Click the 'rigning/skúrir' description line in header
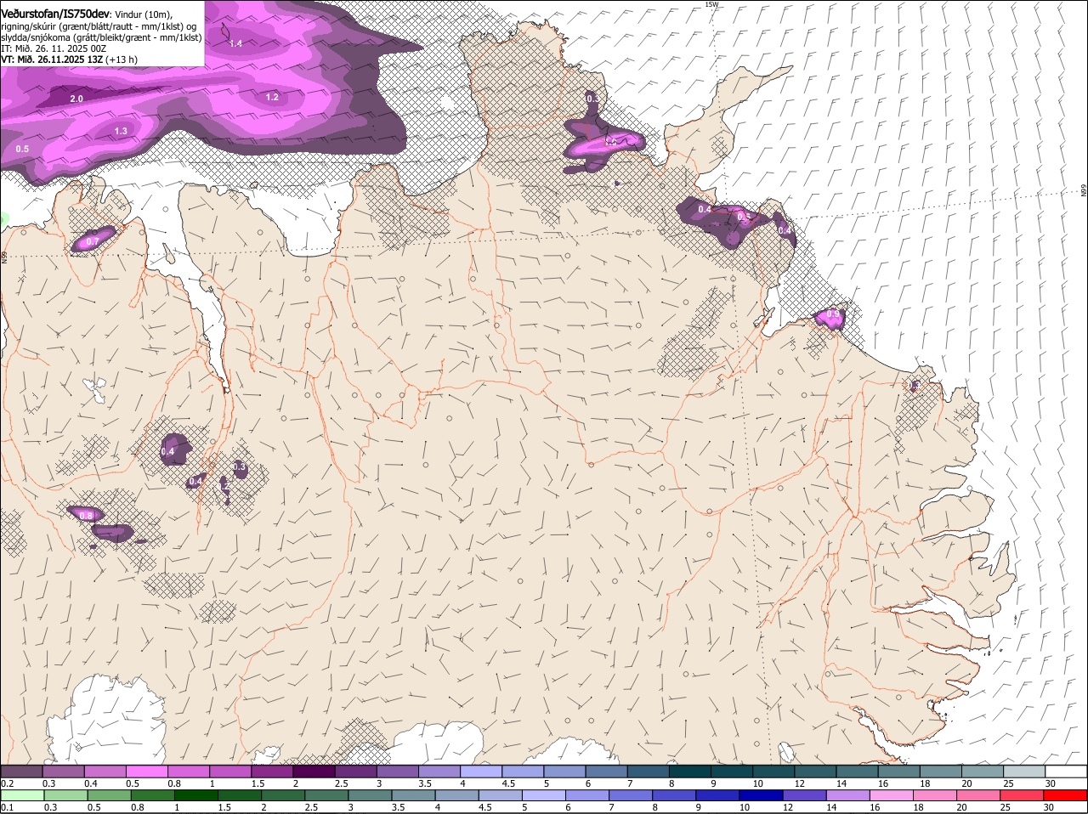This screenshot has height=814, width=1088. pyautogui.click(x=99, y=25)
